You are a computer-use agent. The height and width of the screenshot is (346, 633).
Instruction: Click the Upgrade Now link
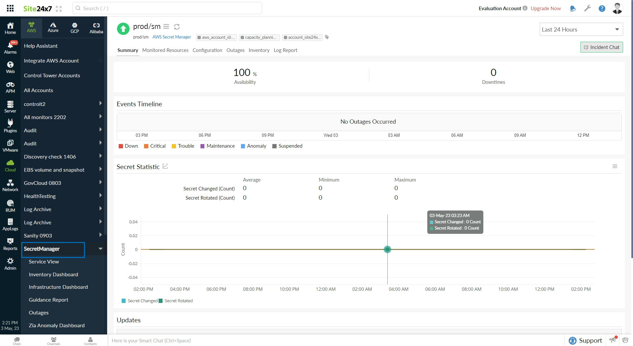pos(546,9)
